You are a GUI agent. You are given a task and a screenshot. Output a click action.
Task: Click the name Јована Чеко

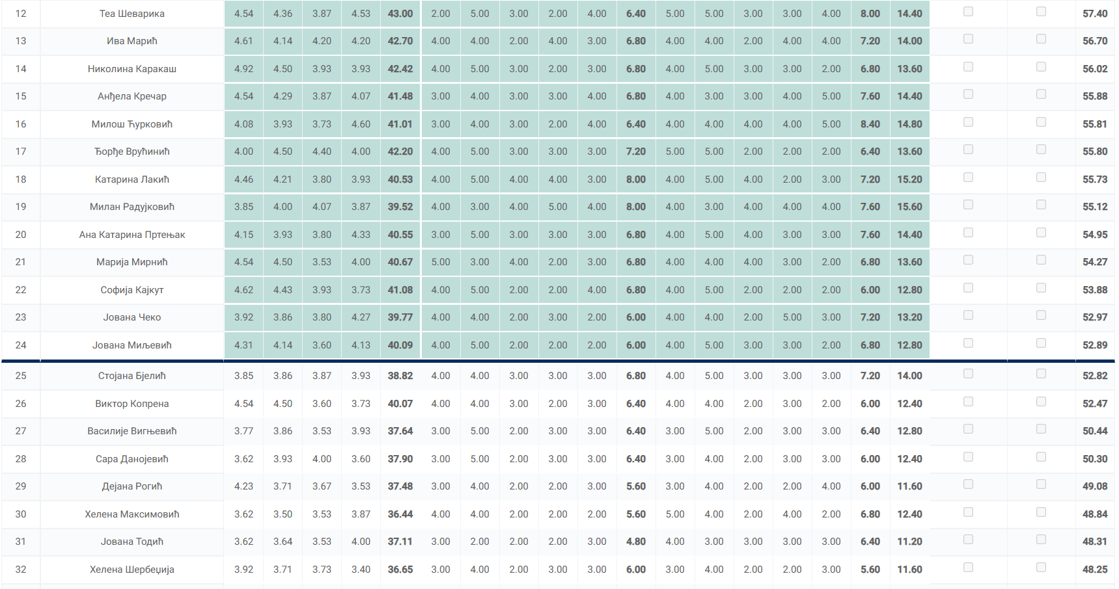click(x=132, y=317)
